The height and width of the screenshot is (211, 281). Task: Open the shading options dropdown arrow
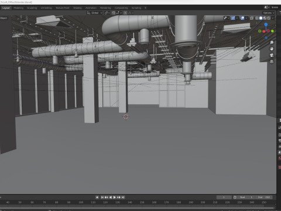tap(273, 18)
